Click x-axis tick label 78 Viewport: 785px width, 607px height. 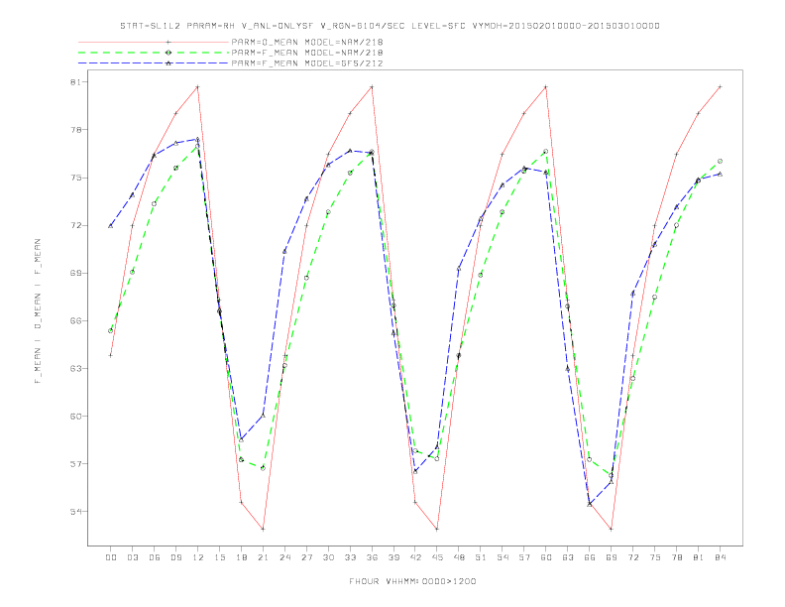(x=677, y=557)
